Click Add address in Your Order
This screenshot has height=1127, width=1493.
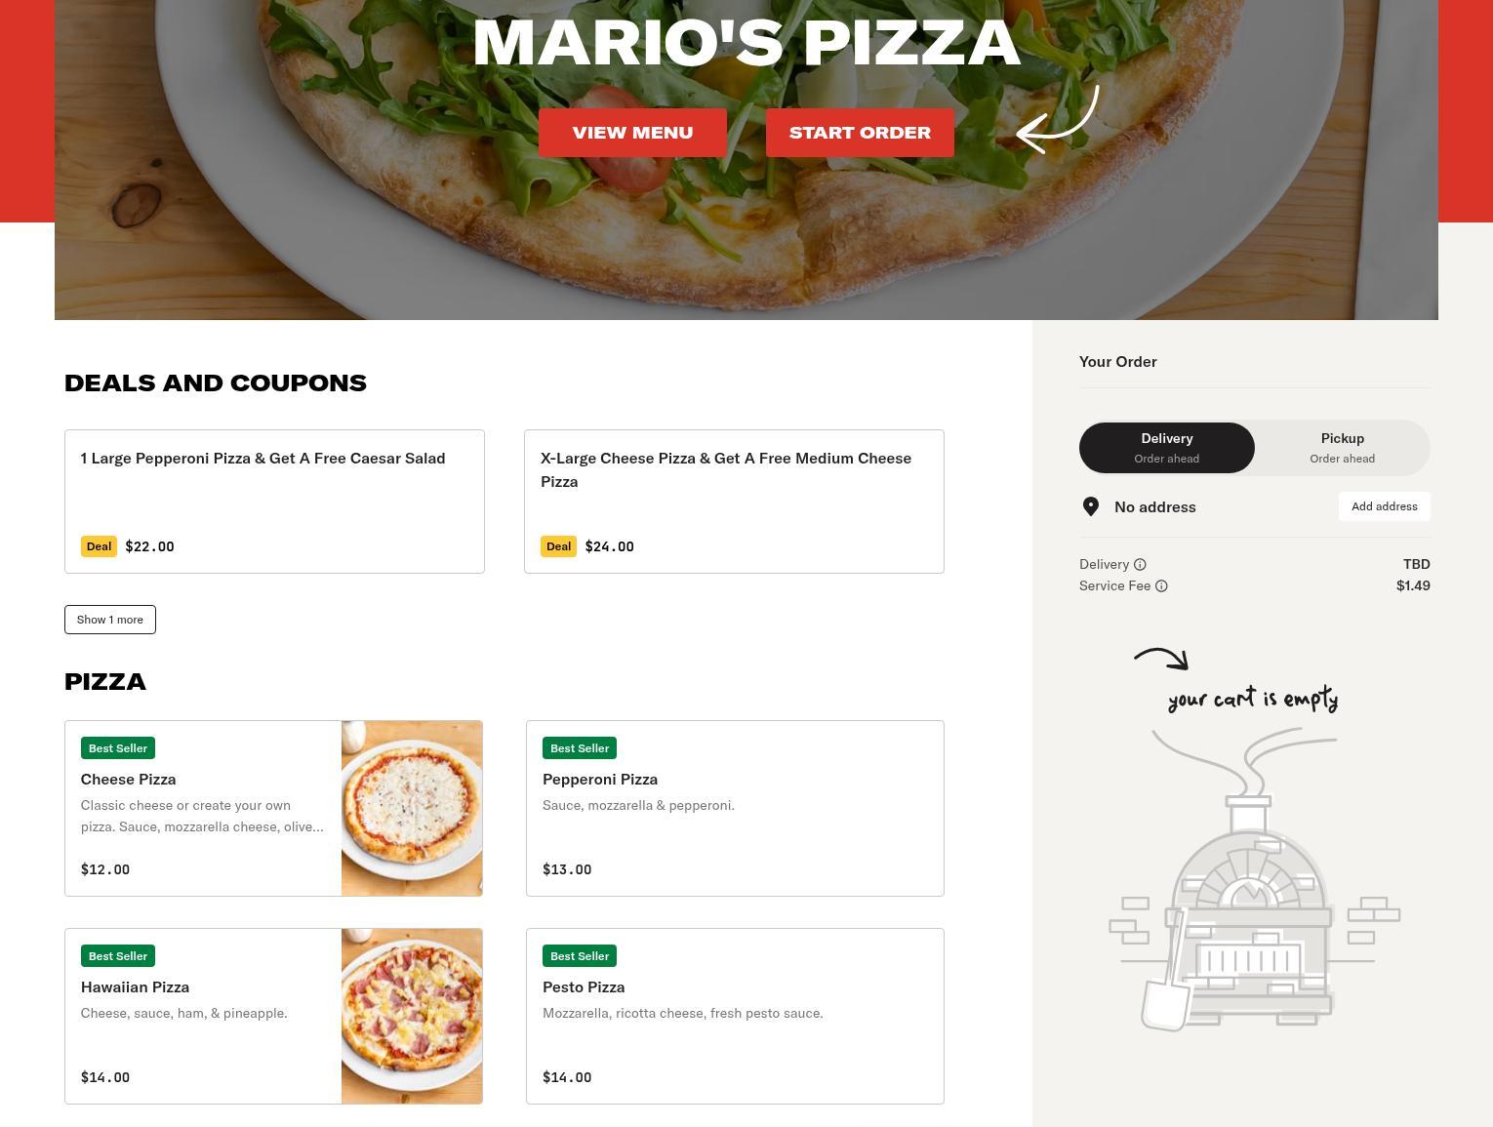1385,506
